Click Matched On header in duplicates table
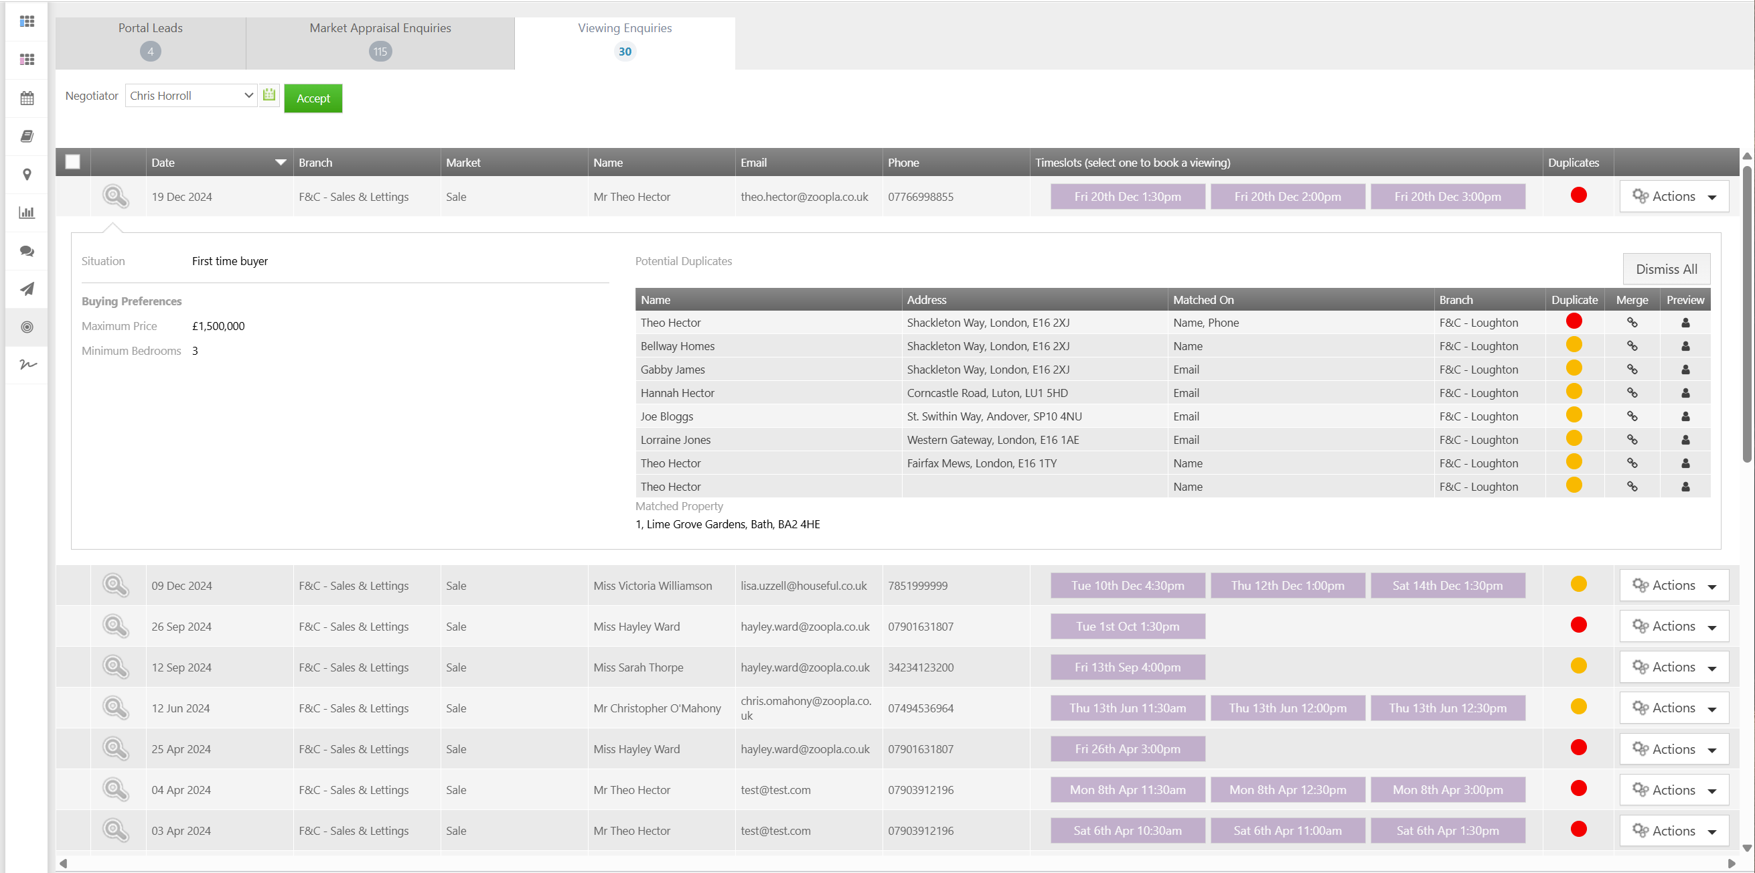Viewport: 1755px width, 873px height. pos(1300,300)
